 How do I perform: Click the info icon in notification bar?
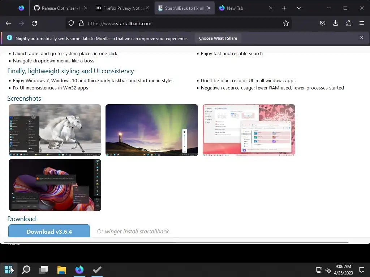tap(9, 38)
